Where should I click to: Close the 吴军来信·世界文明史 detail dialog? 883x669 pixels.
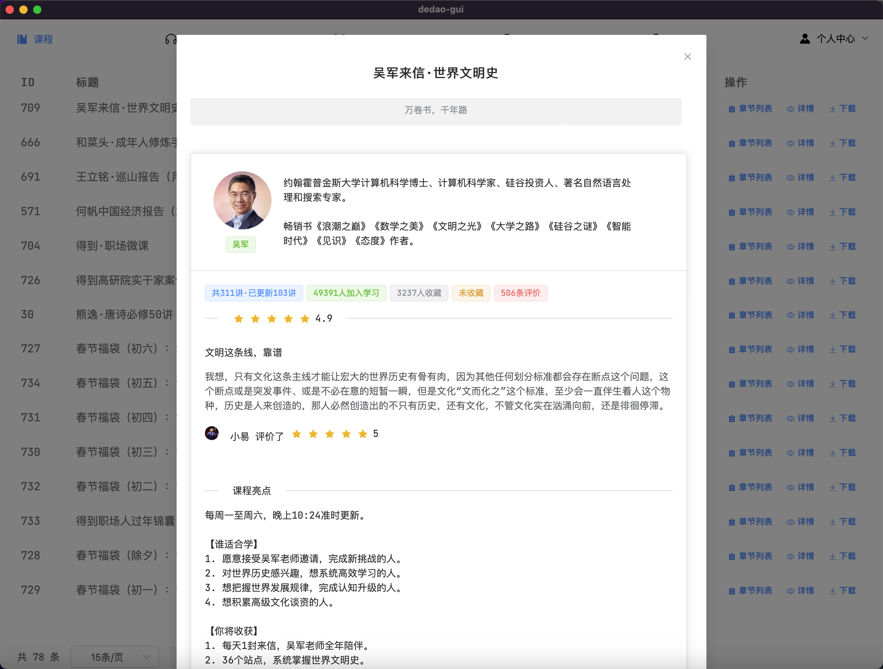[687, 57]
